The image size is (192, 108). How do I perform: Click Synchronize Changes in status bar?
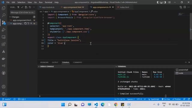[x=14, y=99]
